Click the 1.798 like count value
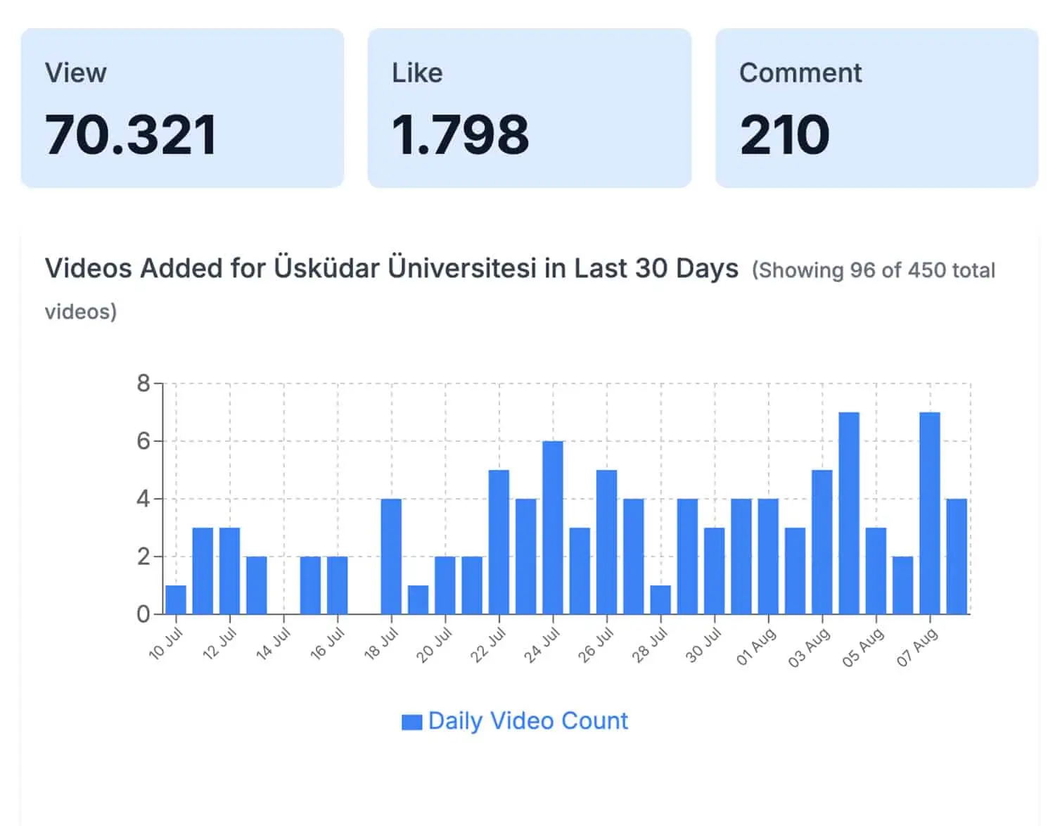The width and height of the screenshot is (1055, 826). coord(460,135)
